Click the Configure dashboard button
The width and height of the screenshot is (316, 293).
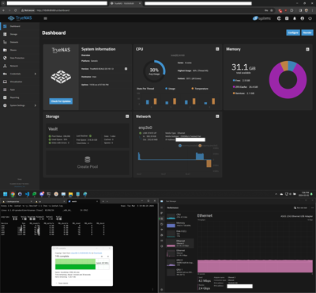[x=293, y=32]
